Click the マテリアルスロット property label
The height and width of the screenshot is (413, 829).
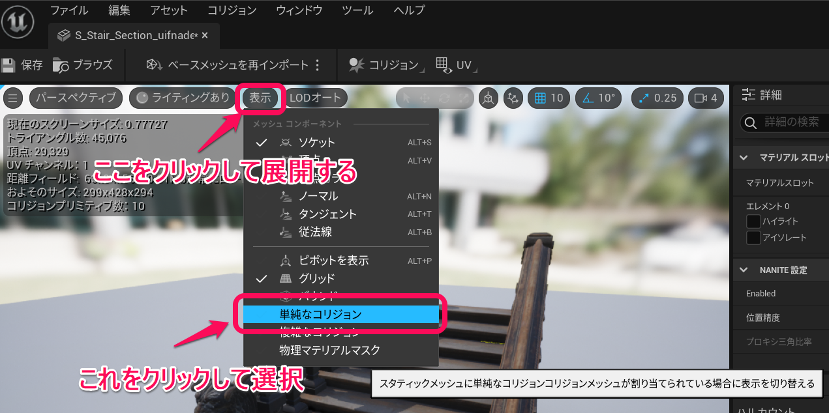(x=780, y=183)
